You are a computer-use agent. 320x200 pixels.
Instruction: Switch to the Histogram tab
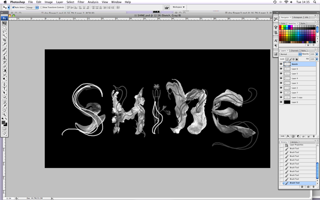298,18
